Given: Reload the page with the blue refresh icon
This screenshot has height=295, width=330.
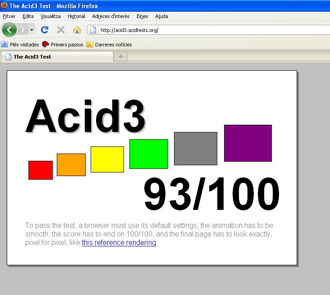Looking at the screenshot, I should click(x=45, y=30).
